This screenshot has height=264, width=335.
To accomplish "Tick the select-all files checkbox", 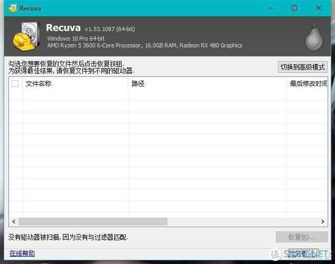I will (15, 83).
